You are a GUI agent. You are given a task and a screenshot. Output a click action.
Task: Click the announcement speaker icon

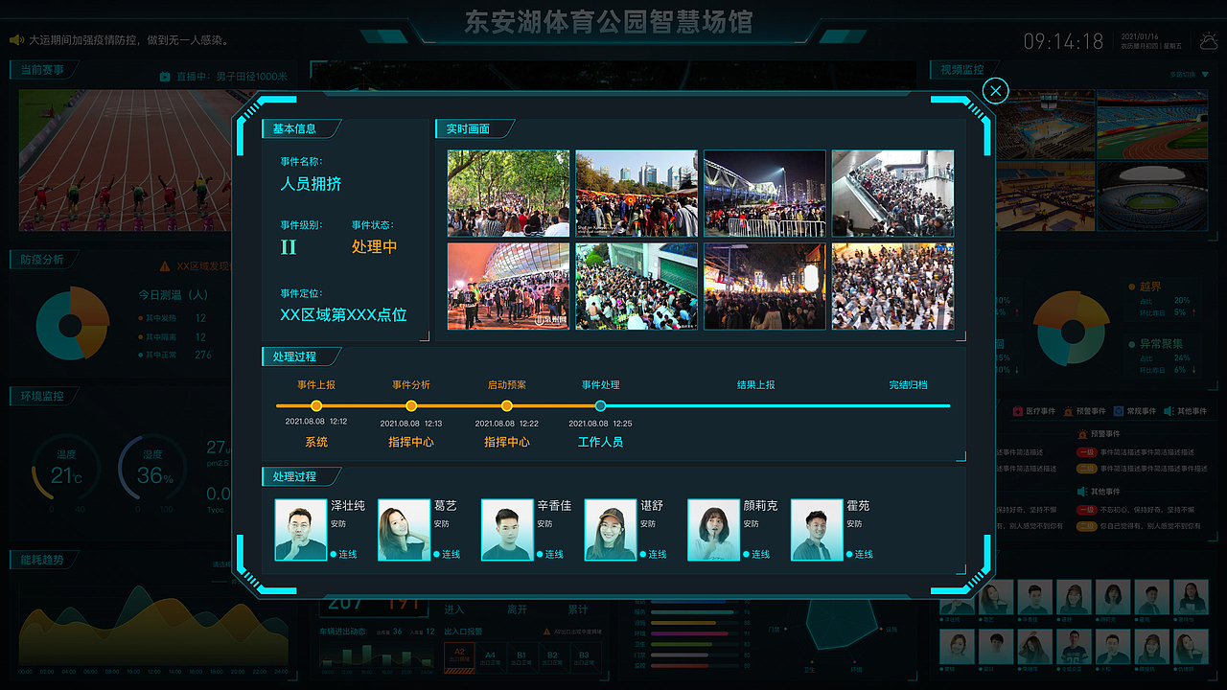[16, 40]
